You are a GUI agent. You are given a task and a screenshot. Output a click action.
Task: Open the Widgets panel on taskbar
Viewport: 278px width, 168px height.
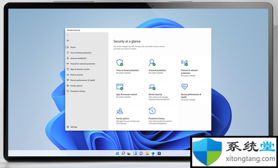coord(135,153)
